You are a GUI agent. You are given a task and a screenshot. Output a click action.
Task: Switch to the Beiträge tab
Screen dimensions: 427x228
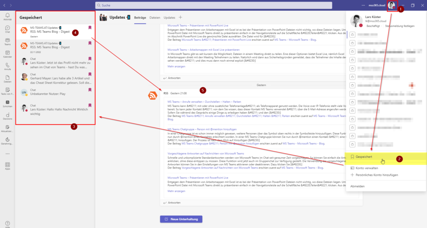coord(140,17)
